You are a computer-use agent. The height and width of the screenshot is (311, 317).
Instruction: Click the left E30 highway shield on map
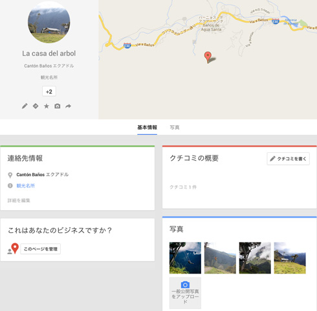coord(127,45)
